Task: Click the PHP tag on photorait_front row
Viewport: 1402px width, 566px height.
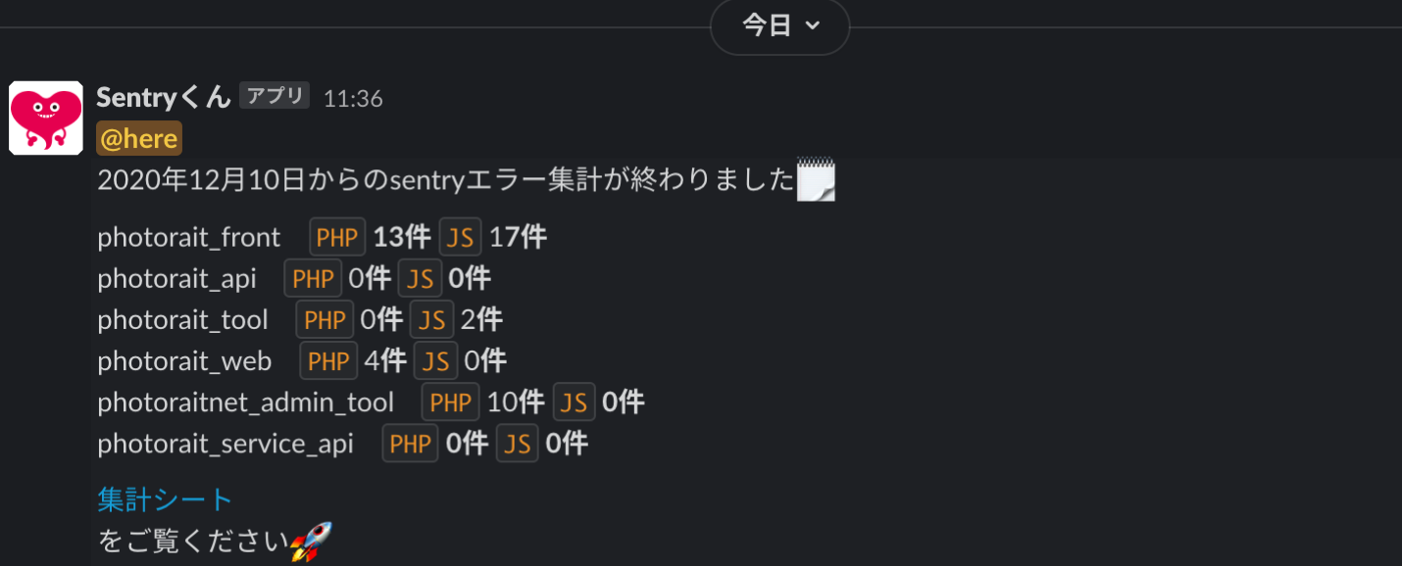Action: click(338, 237)
